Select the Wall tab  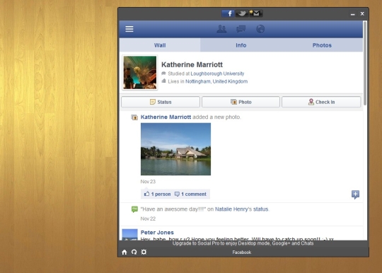tap(160, 45)
